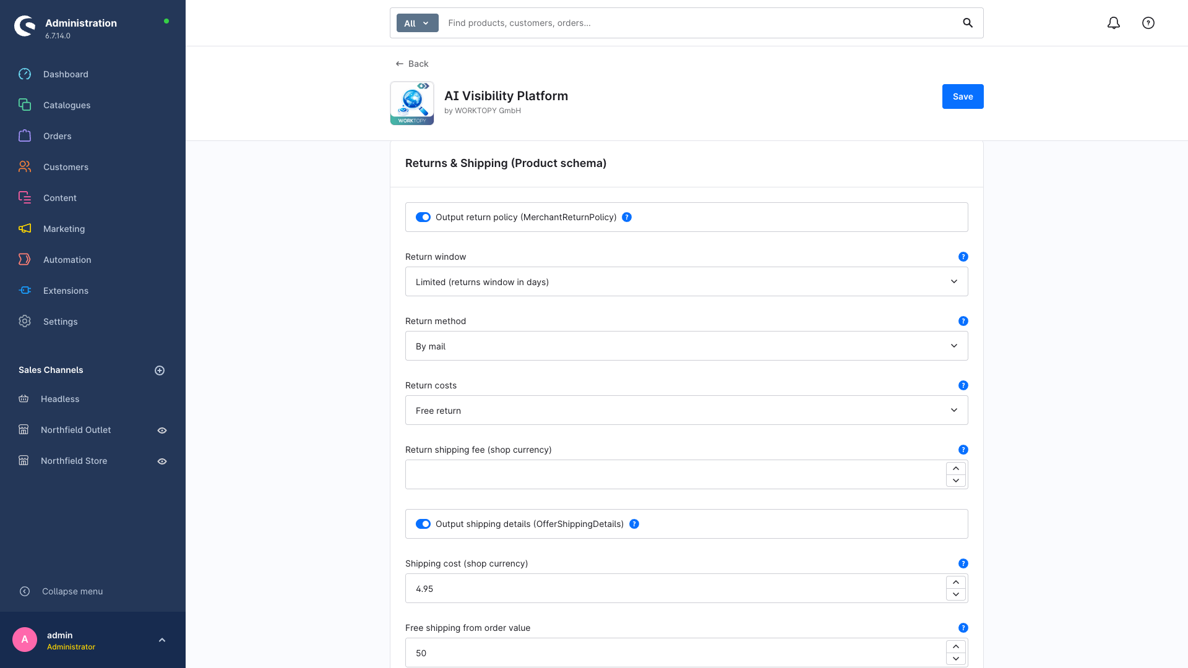Image resolution: width=1188 pixels, height=668 pixels.
Task: Show help tooltip for MerchantReturnPolicy
Action: (627, 217)
